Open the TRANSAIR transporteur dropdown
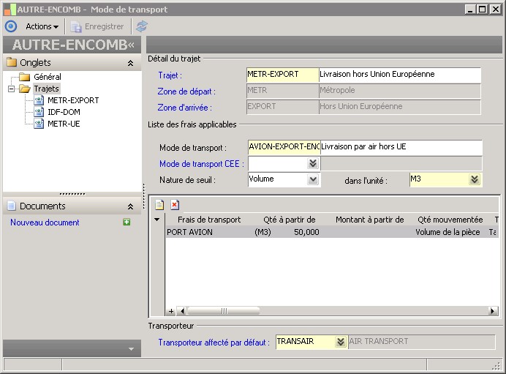This screenshot has height=374, width=506. coord(341,342)
